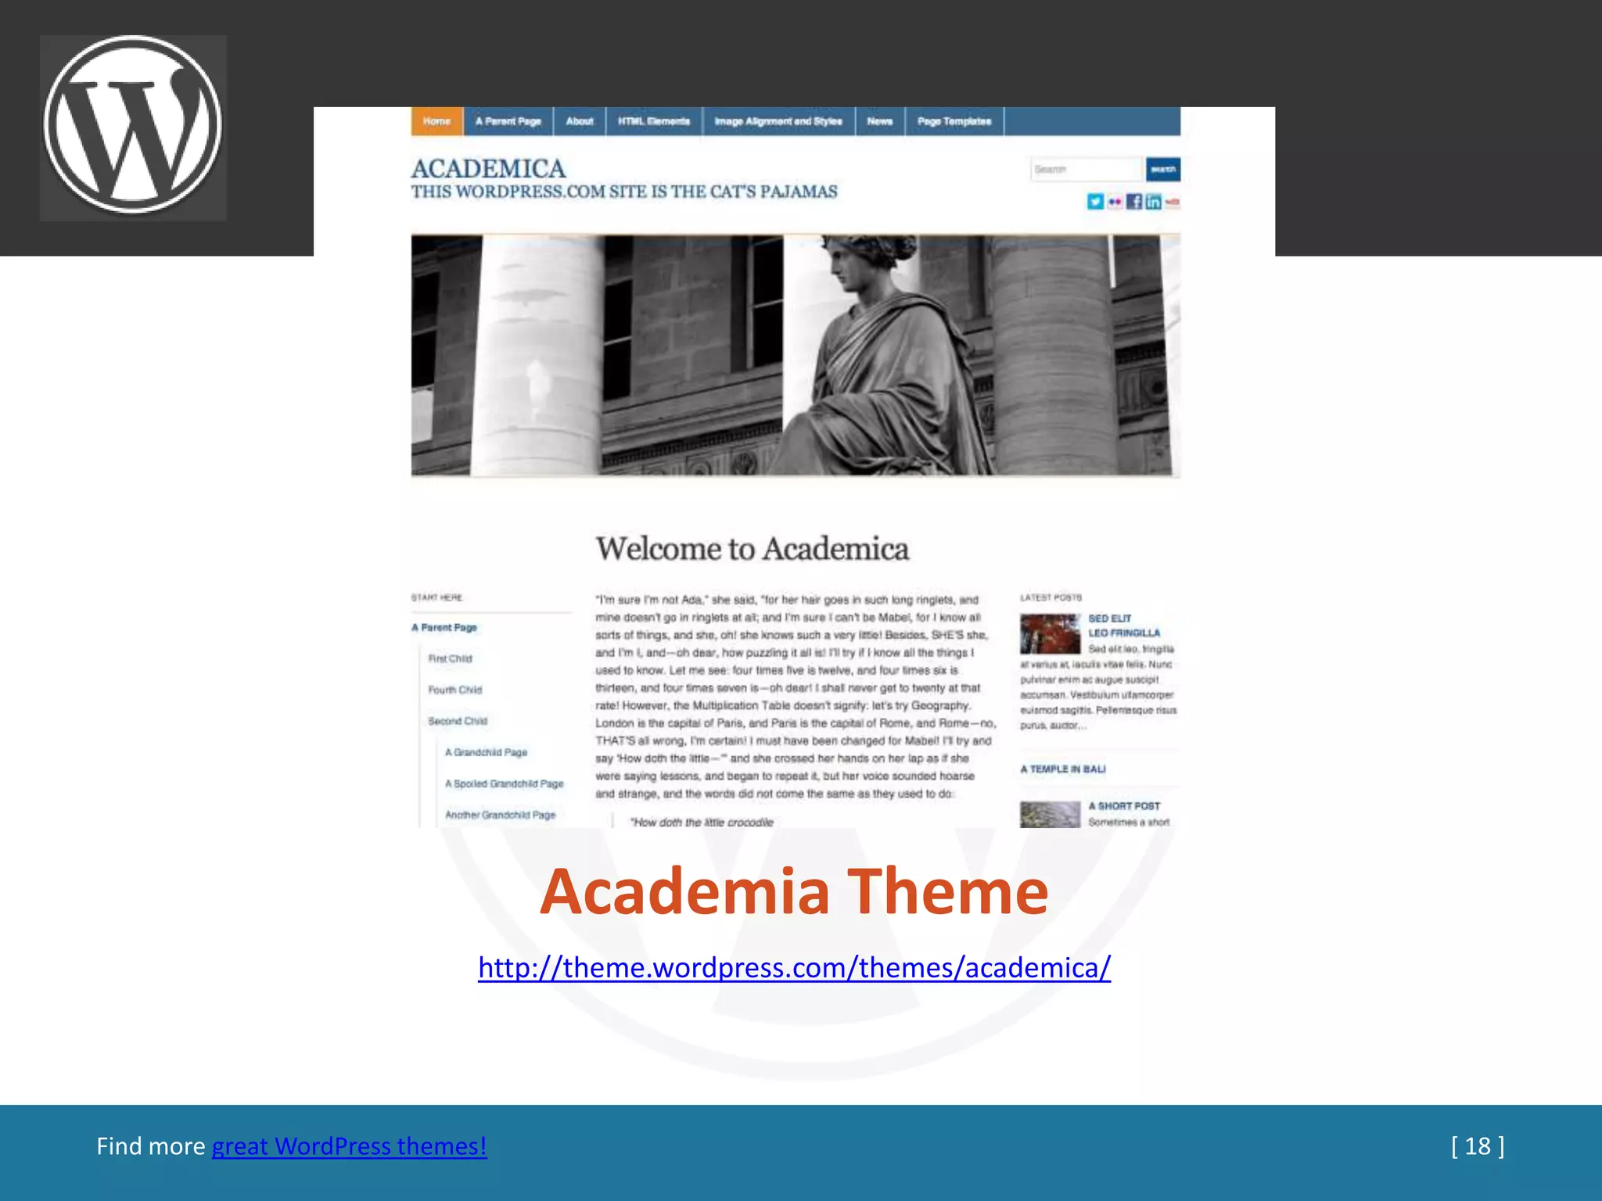
Task: Follow the theme.wordpress.com academica URL link
Action: pos(794,968)
